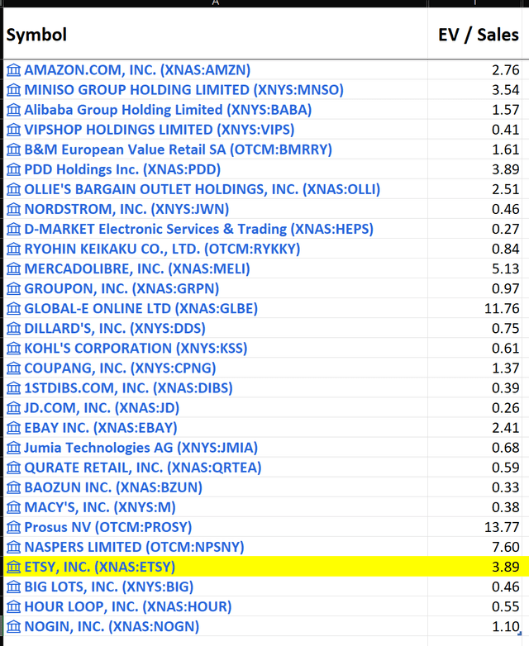Select the highlighted ETSY, INC. (XNAS:ETSY) cell
Viewport: 529px width, 646px height.
216,567
